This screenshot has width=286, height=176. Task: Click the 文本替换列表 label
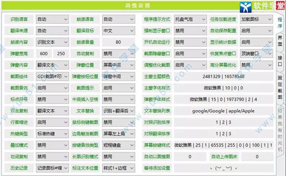point(157,111)
